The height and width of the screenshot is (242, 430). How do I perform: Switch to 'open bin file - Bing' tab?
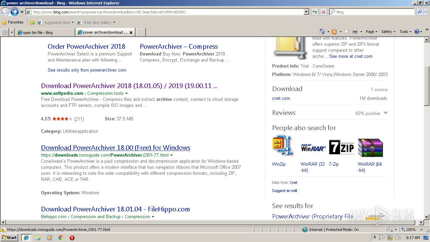(45, 33)
